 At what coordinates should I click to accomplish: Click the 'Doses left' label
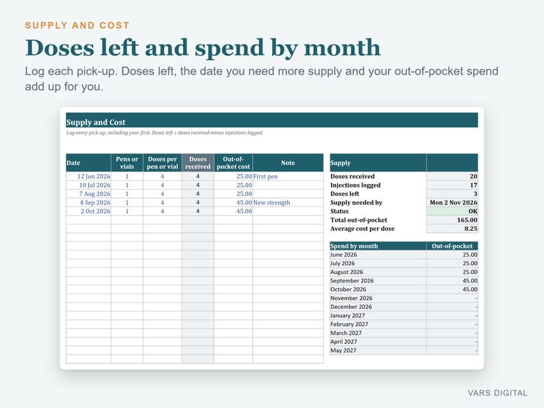345,194
